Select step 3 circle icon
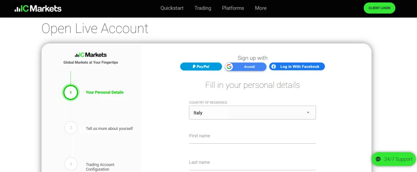Screen dimensions: 417x172 71,164
